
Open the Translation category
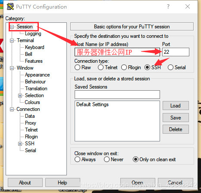coord(36,89)
